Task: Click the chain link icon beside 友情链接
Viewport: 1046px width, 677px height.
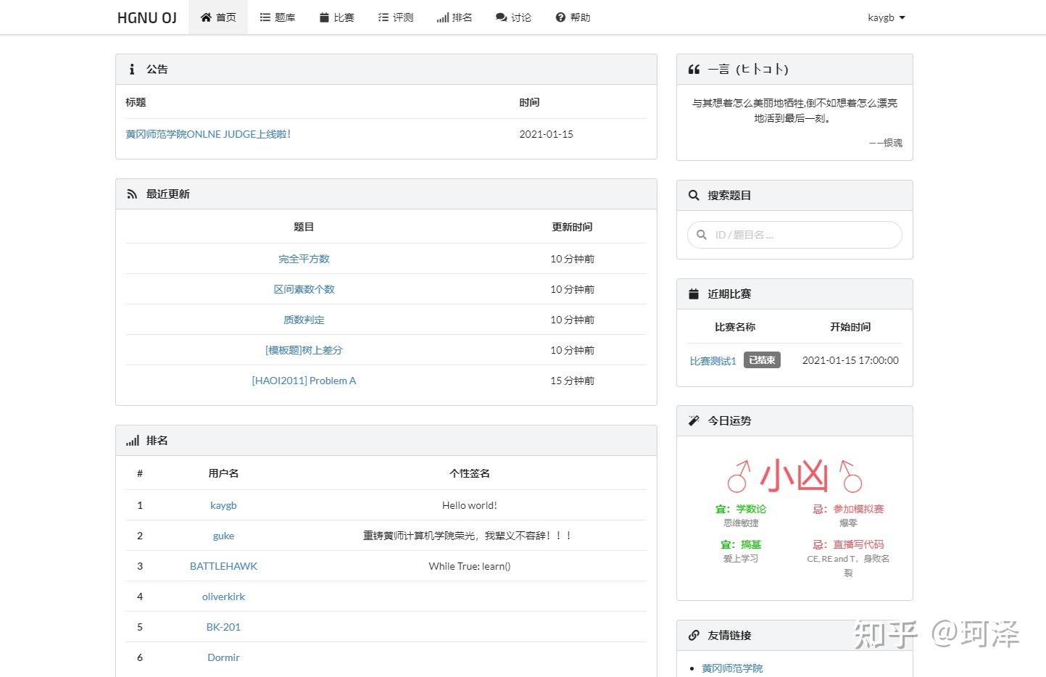Action: (x=693, y=635)
